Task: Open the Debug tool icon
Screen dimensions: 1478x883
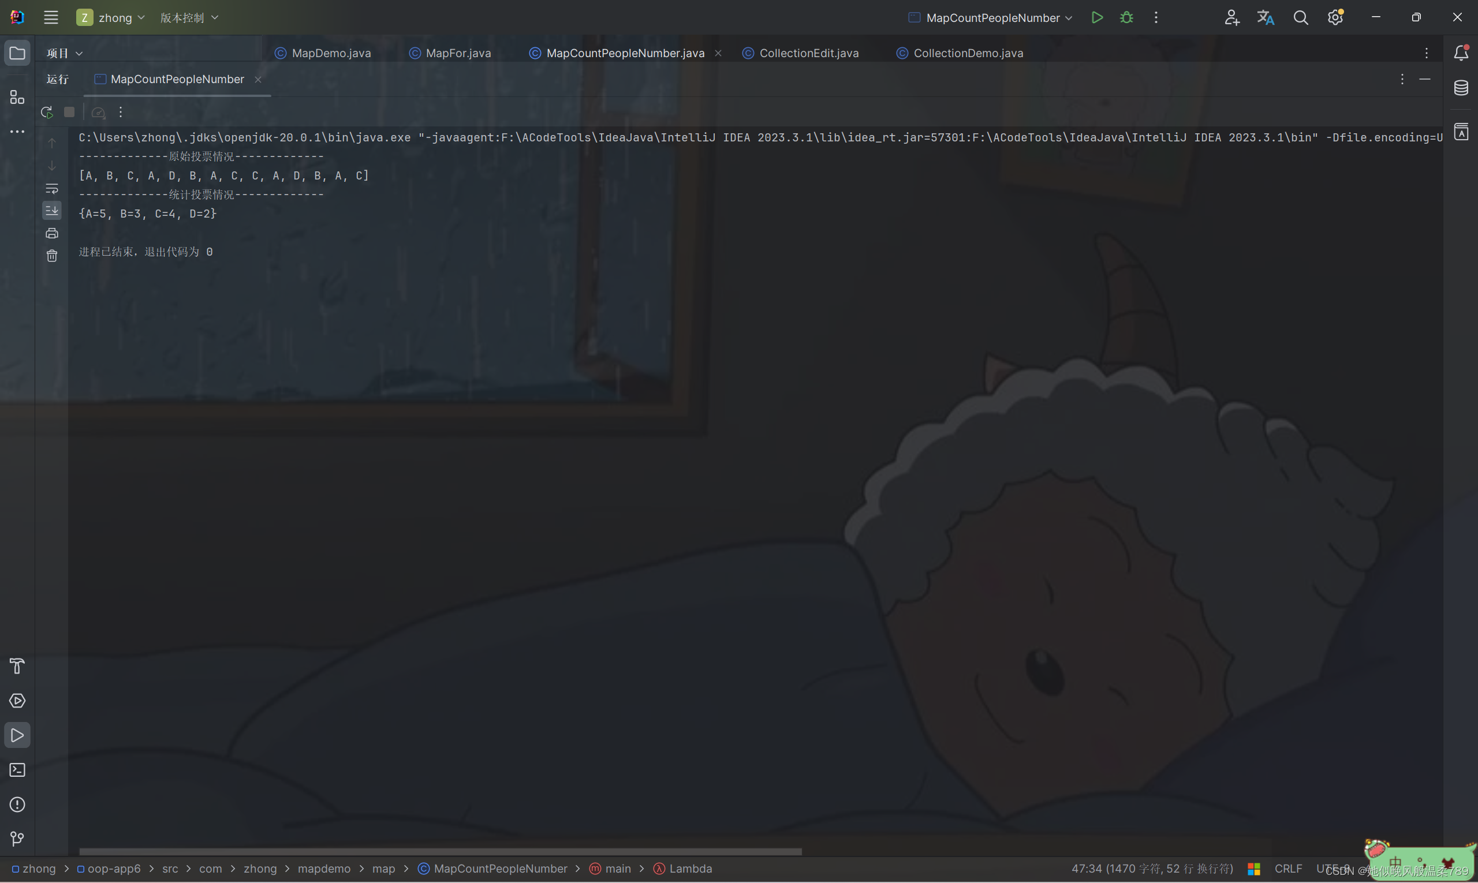Action: coord(1126,18)
